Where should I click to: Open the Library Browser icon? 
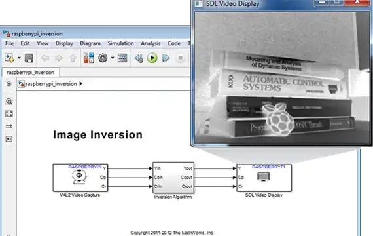tap(89, 58)
